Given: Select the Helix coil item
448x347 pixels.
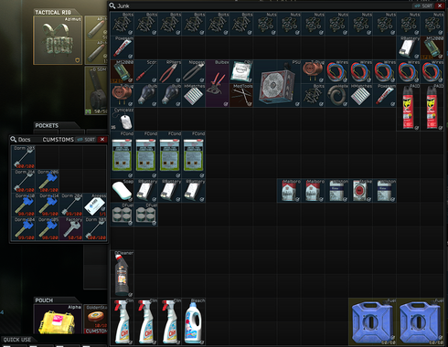Looking at the screenshot, I should [x=336, y=95].
